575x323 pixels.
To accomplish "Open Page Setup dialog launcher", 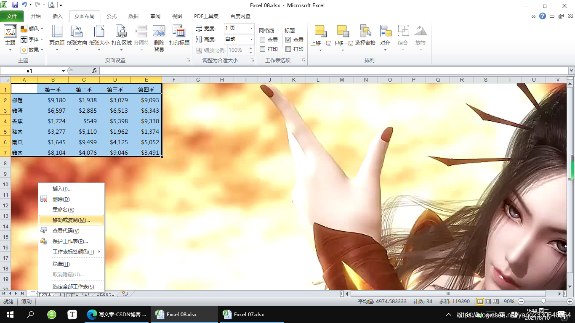I will point(188,61).
